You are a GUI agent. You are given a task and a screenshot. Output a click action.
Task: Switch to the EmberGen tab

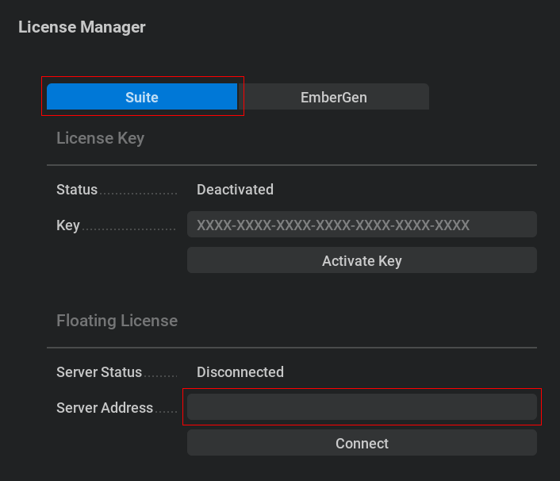(x=334, y=97)
